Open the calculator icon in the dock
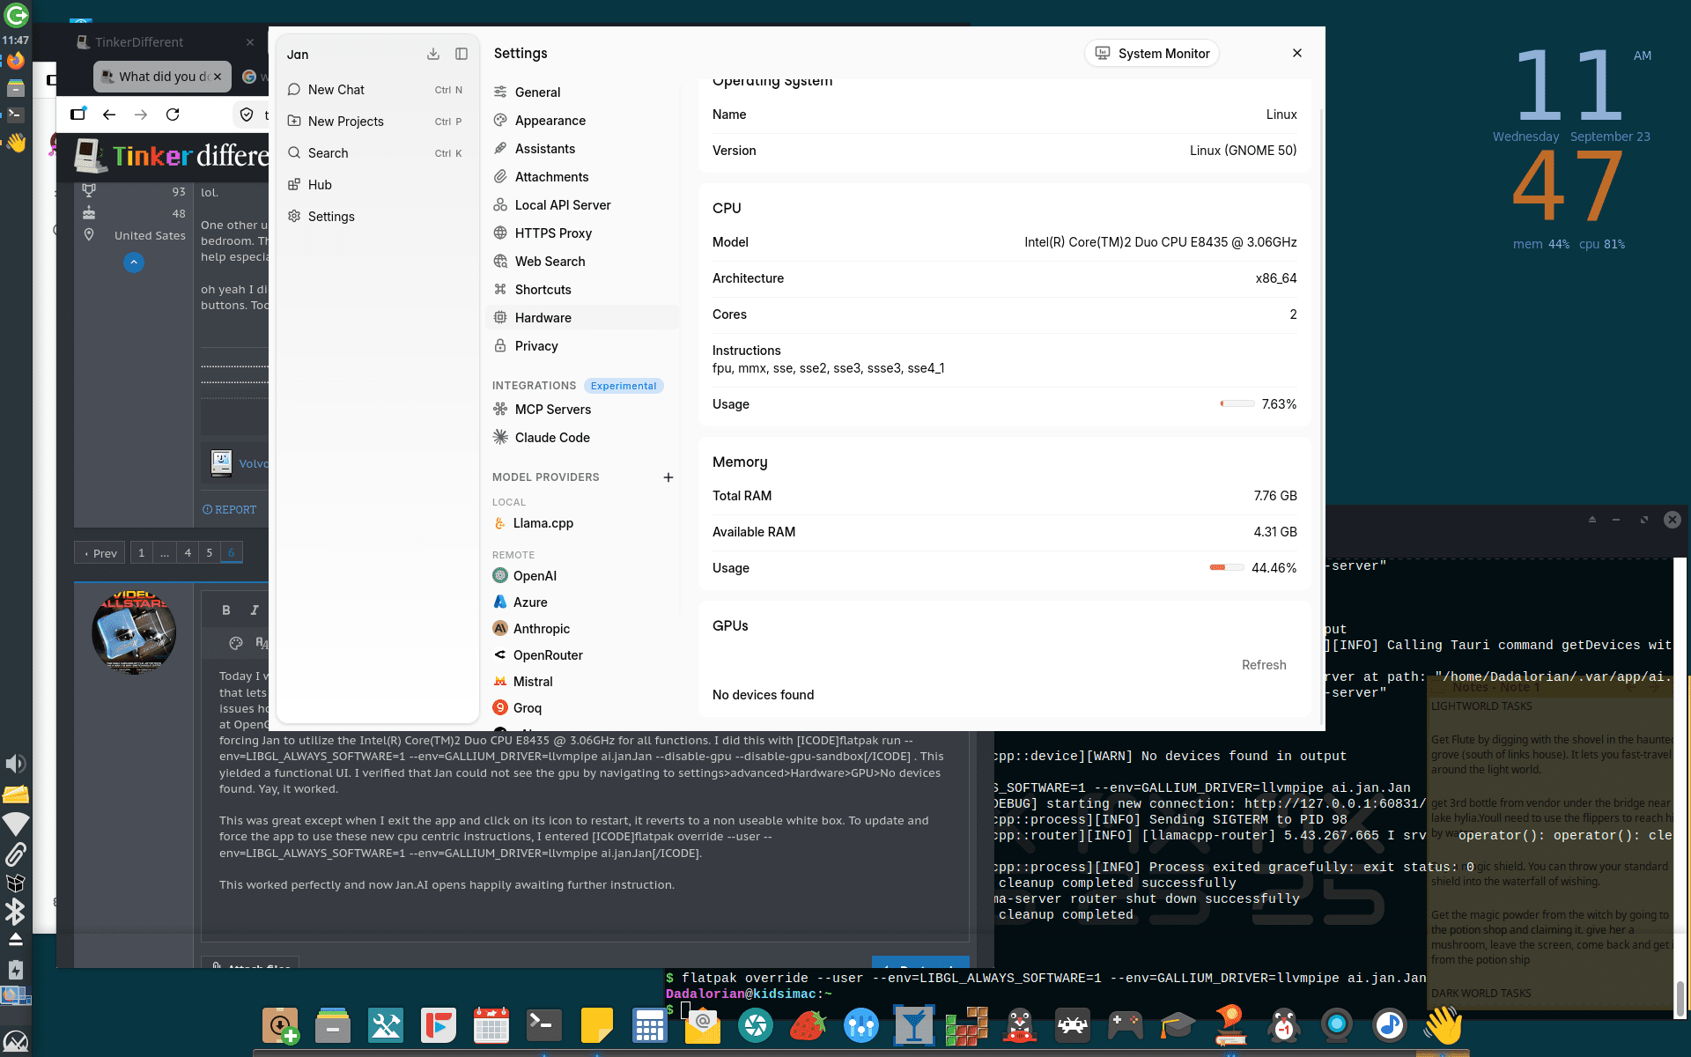This screenshot has height=1057, width=1691. (x=650, y=1025)
